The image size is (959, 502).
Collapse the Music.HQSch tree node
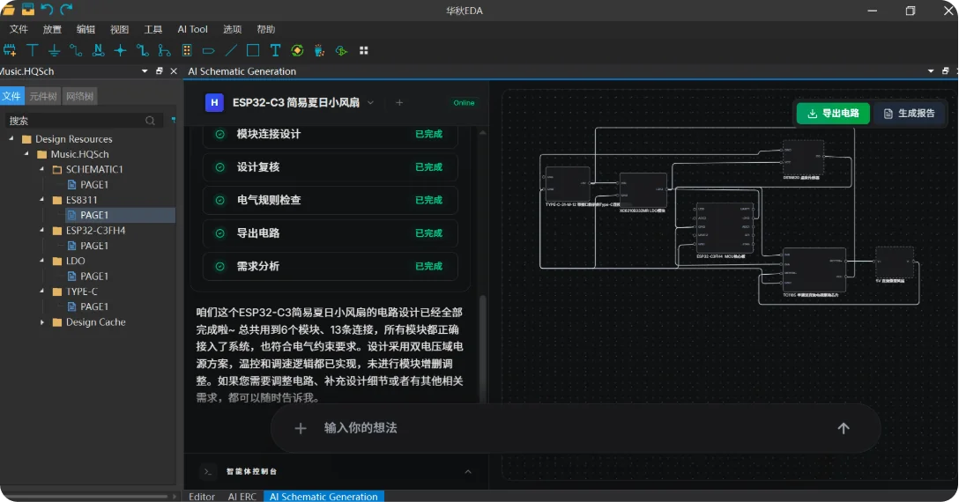pos(27,154)
